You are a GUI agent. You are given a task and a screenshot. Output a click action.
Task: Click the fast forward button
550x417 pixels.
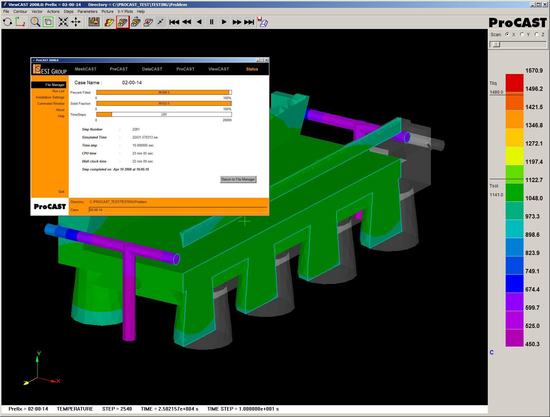237,22
